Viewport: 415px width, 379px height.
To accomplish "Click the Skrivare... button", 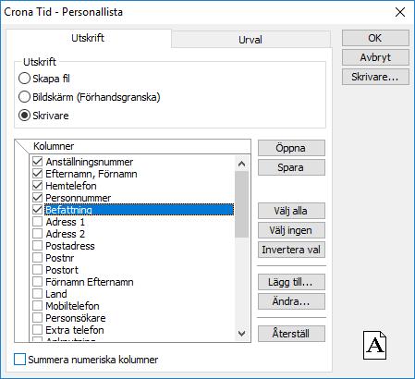I will tap(375, 77).
